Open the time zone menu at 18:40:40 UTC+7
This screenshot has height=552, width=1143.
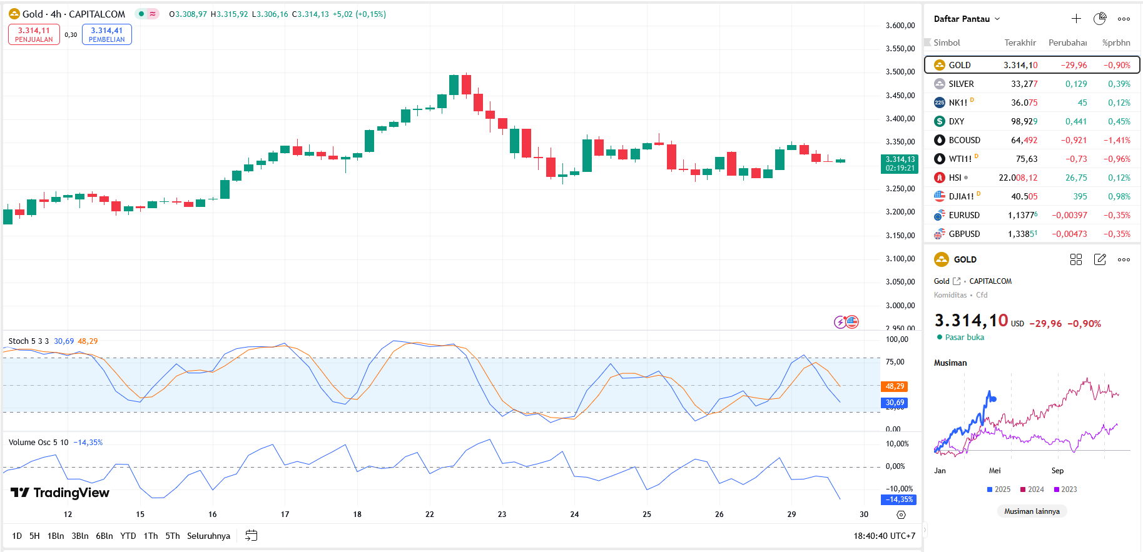pos(884,536)
